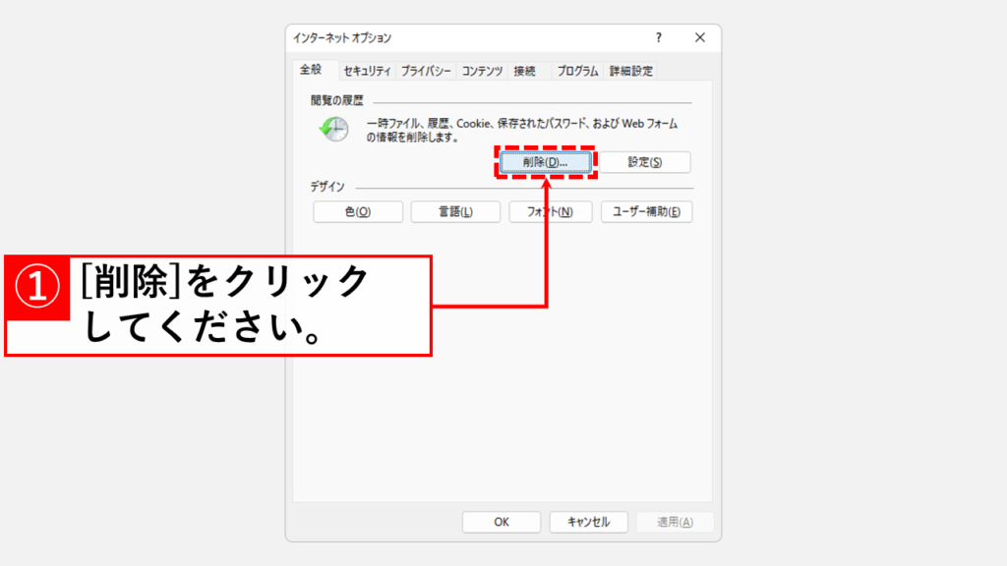
Task: Open the セキュリティ tab
Action: coord(368,71)
